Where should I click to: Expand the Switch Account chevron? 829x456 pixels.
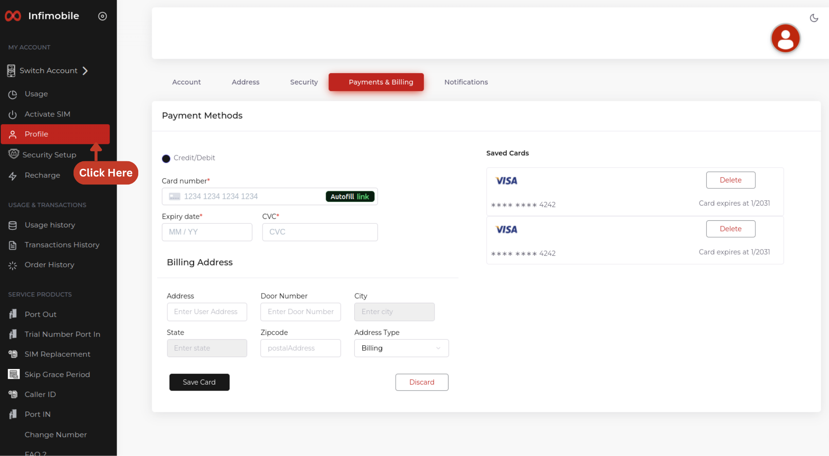pyautogui.click(x=85, y=71)
